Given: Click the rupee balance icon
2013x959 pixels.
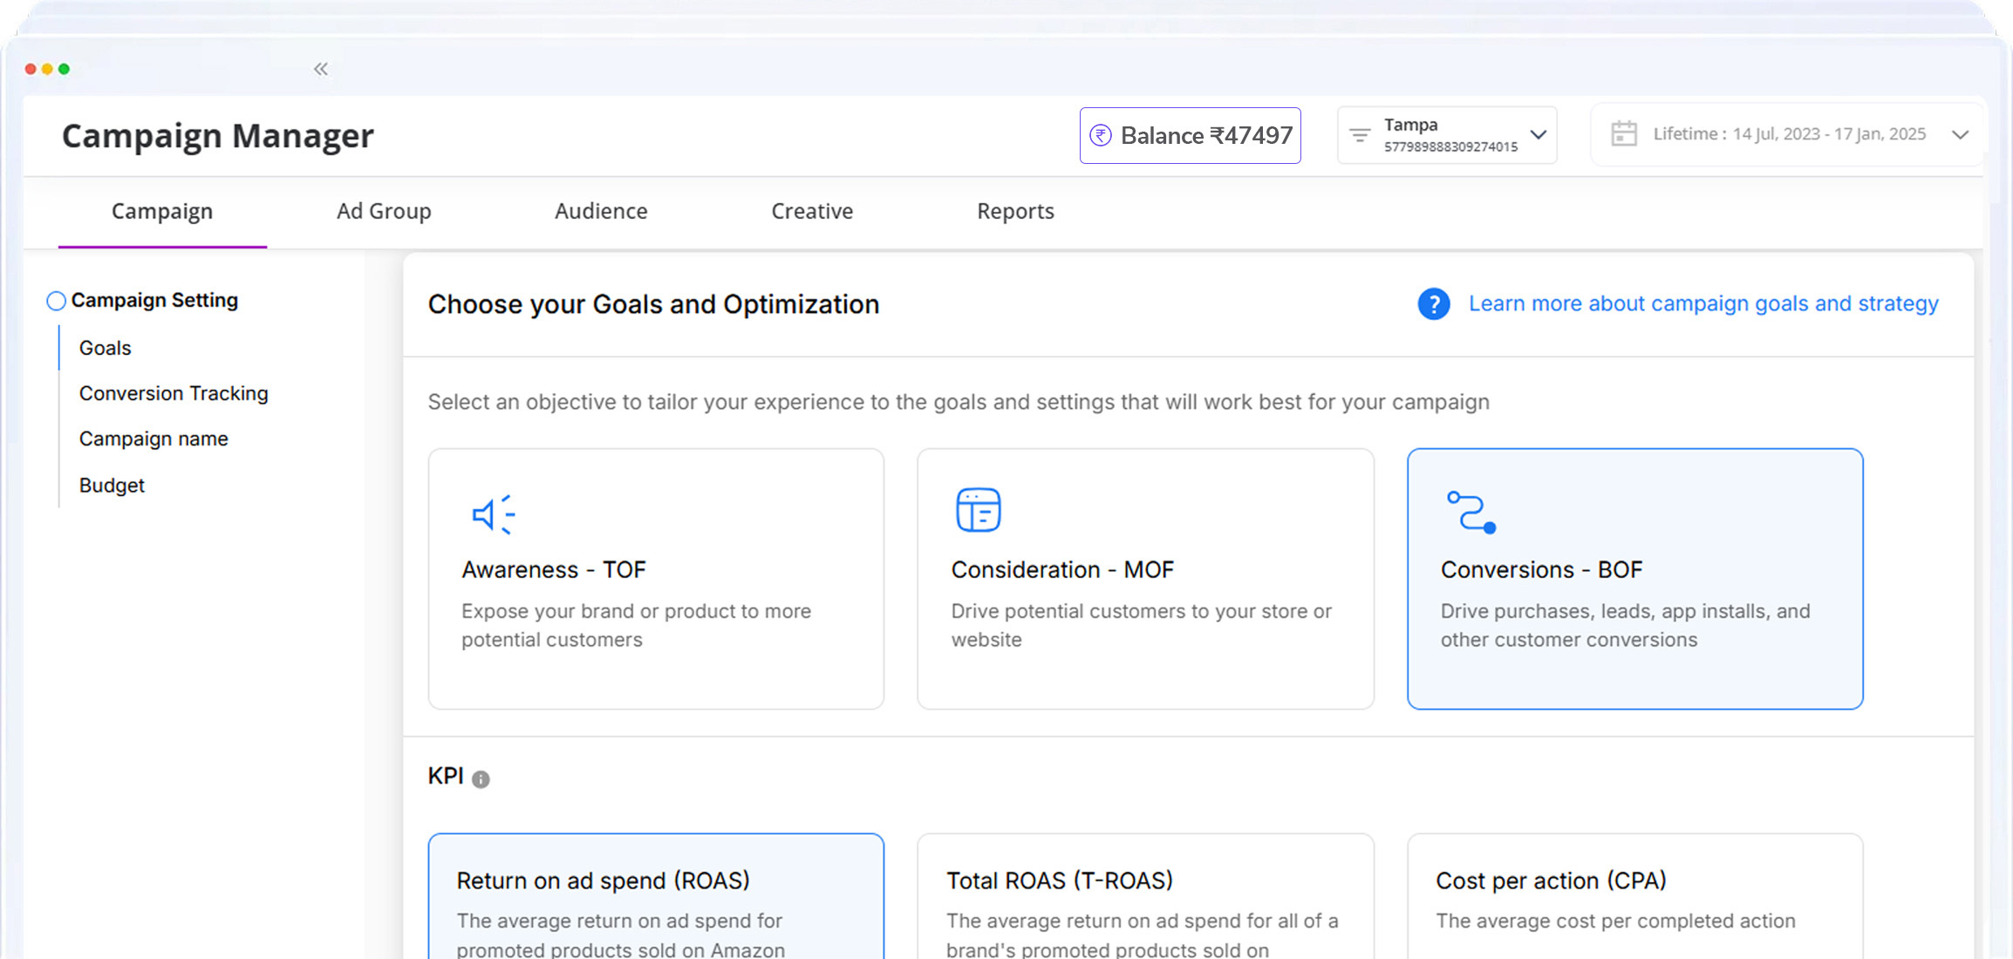Looking at the screenshot, I should 1101,135.
